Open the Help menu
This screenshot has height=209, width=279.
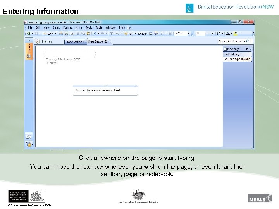pos(122,27)
